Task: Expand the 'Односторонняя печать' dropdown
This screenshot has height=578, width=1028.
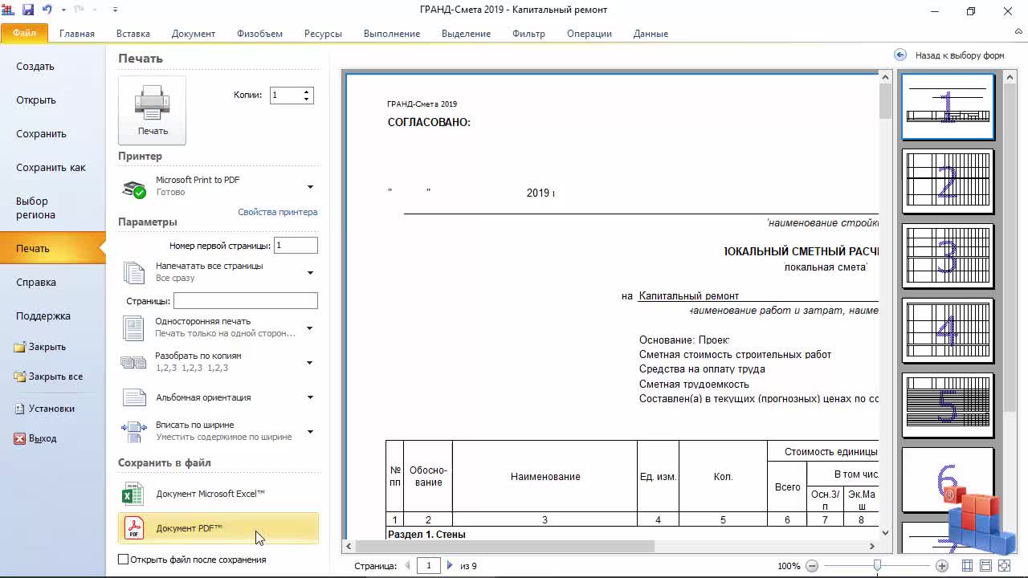Action: click(310, 328)
